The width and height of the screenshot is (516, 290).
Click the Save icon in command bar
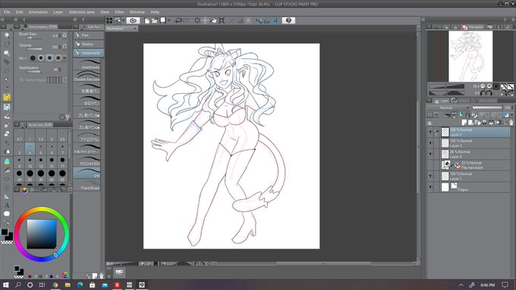coord(163,20)
